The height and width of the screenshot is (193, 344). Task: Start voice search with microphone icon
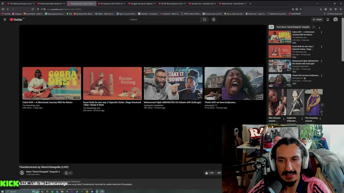[214, 20]
